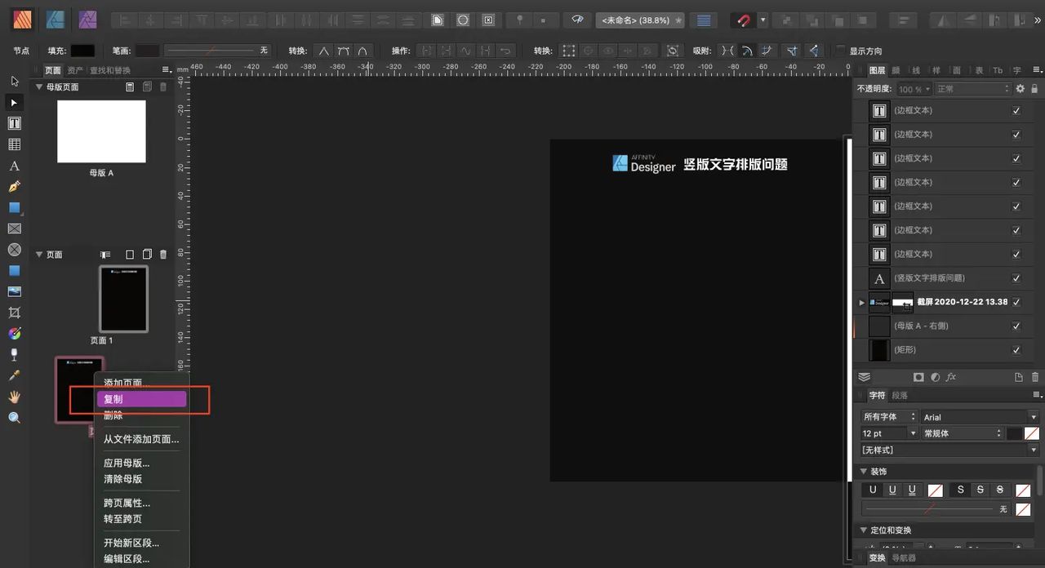Select the Pen tool in the toolbar
The width and height of the screenshot is (1045, 568).
click(x=13, y=186)
